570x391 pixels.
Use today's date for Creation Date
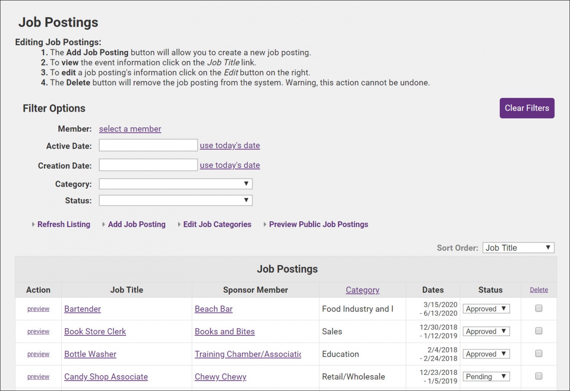pyautogui.click(x=229, y=165)
